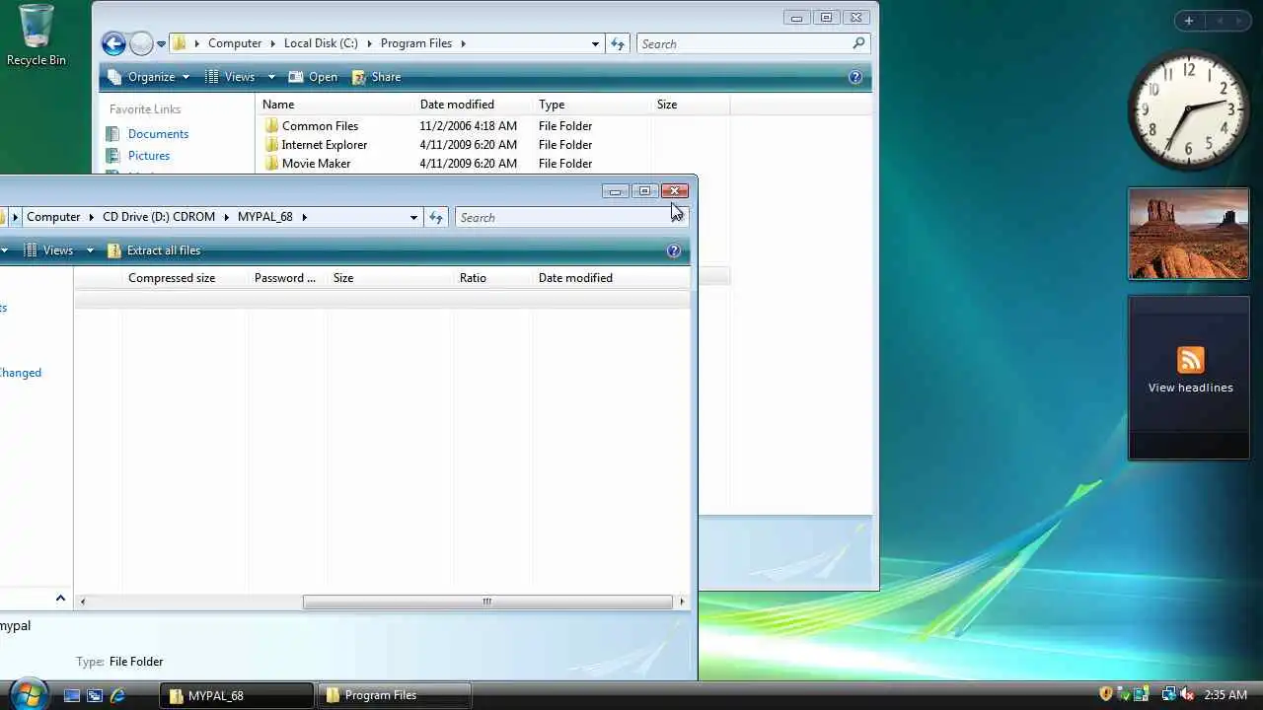Viewport: 1263px width, 710px height.
Task: Click the Refresh button in Program Files window
Action: [618, 43]
